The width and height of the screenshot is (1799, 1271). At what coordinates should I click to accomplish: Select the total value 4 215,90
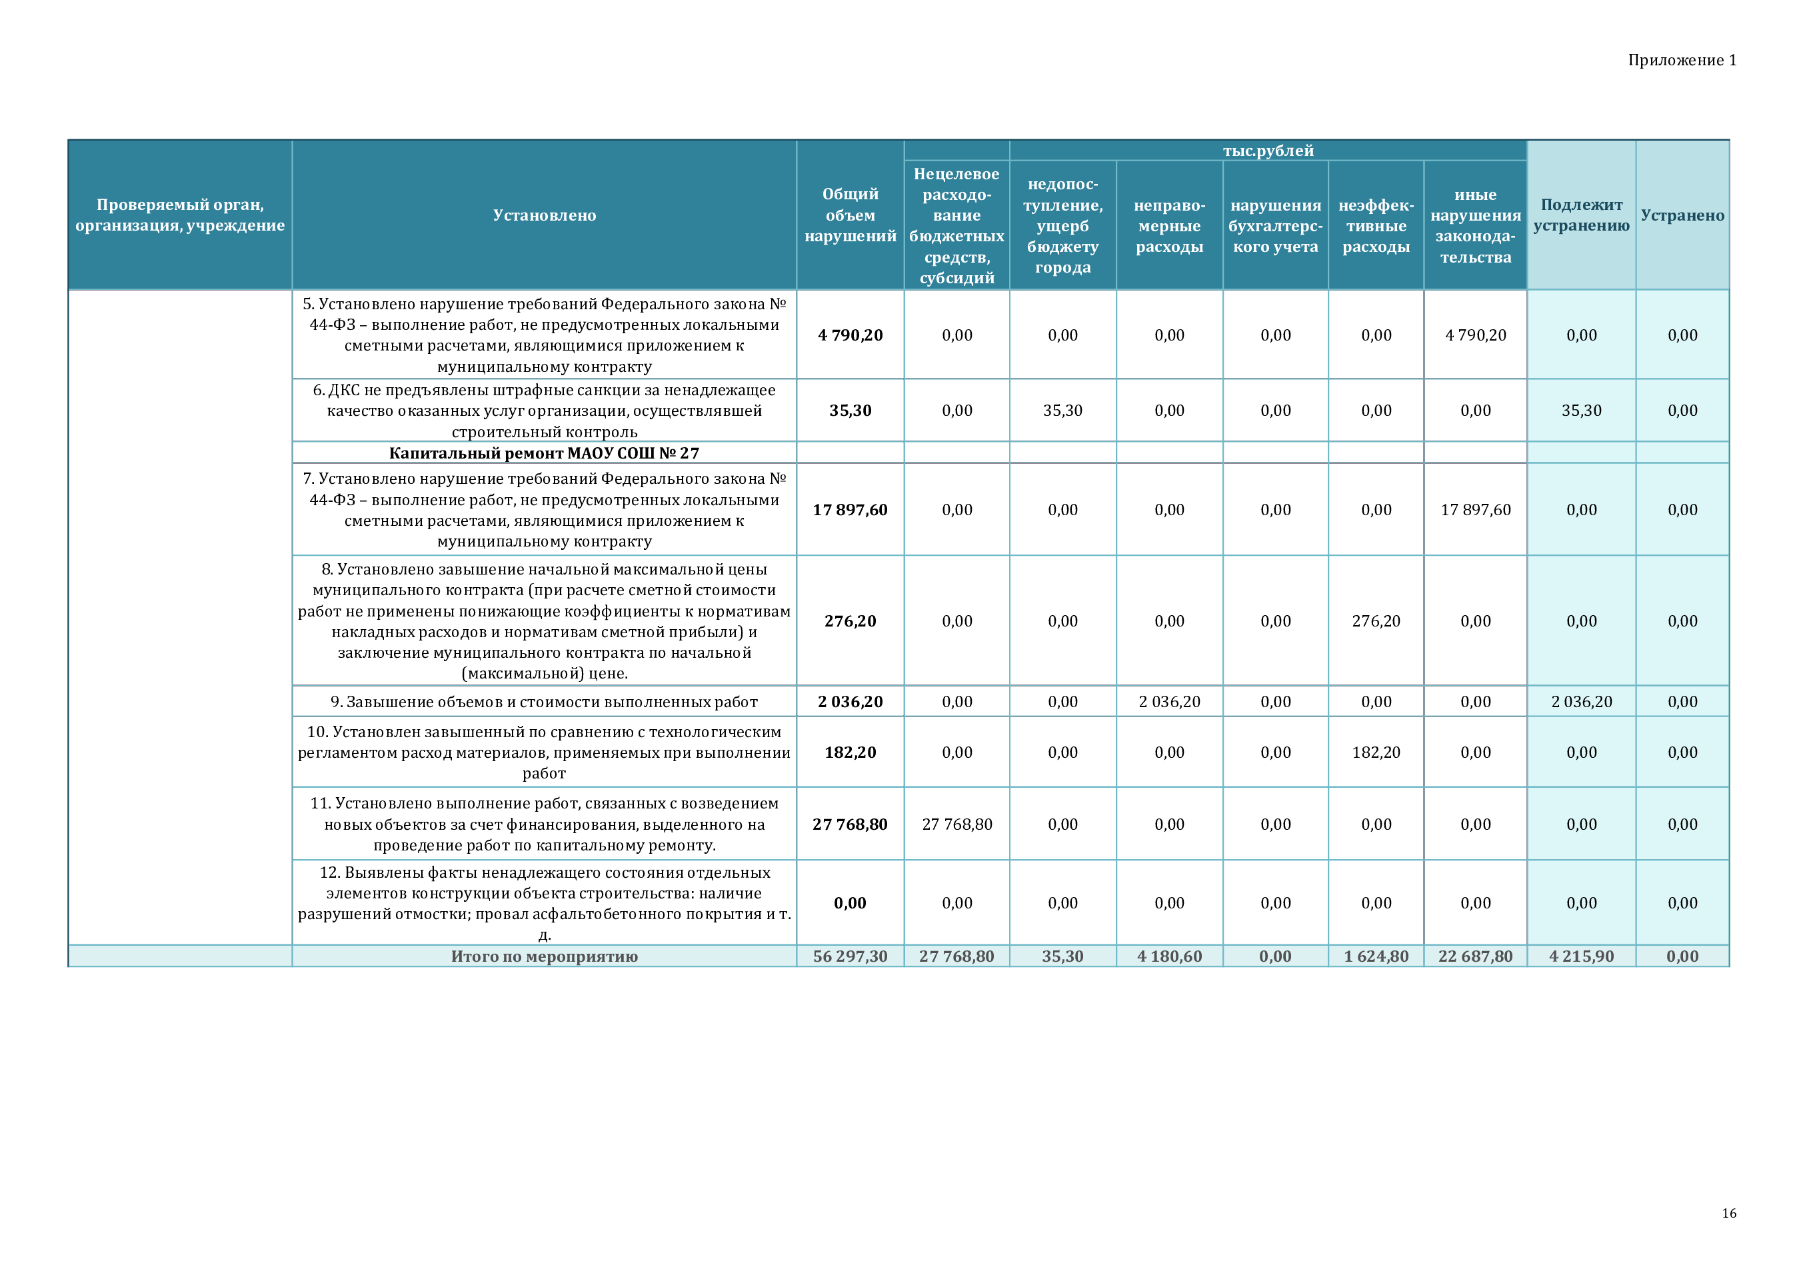[1580, 956]
